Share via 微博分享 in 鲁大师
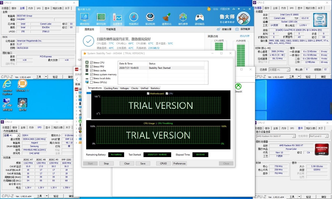Viewport: 332px width, 199px height. [224, 29]
